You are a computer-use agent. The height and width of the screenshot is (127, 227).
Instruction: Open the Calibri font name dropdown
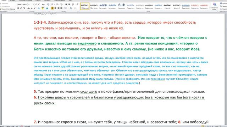[27, 5]
